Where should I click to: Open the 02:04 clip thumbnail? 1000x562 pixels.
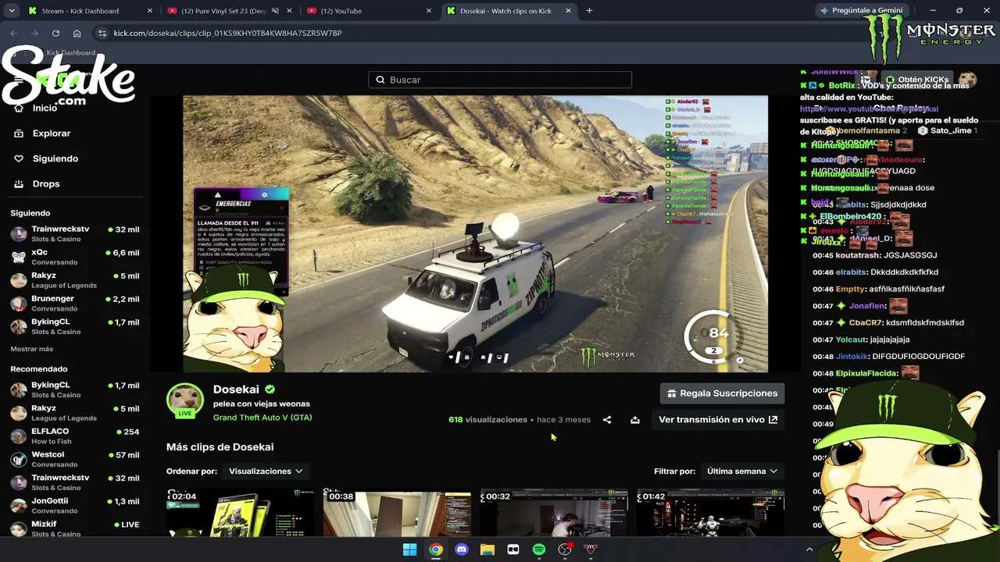pos(240,513)
